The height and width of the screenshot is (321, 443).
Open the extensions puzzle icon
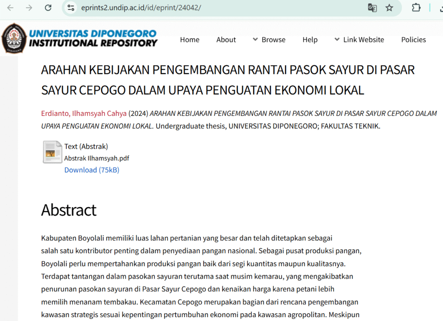tap(416, 8)
